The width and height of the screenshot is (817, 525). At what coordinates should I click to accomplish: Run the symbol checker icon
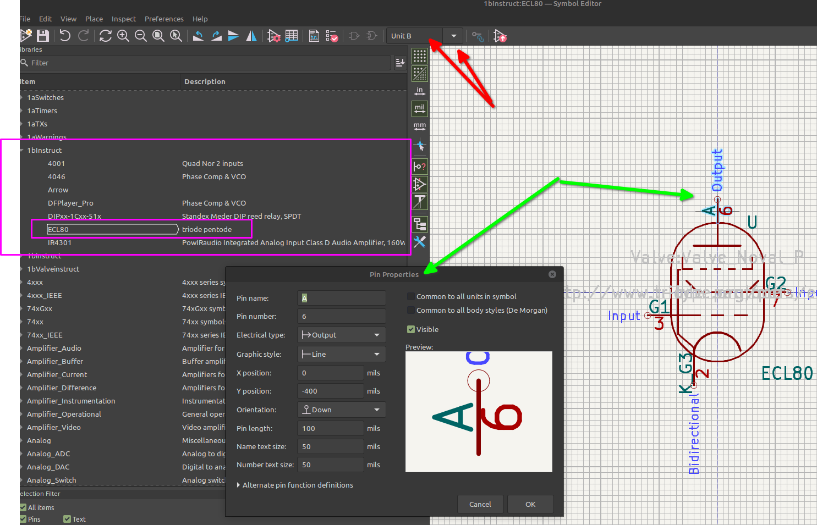point(332,36)
